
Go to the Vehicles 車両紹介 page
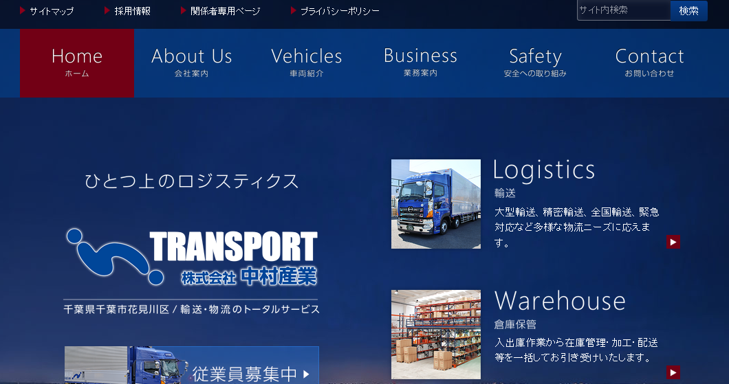[306, 63]
